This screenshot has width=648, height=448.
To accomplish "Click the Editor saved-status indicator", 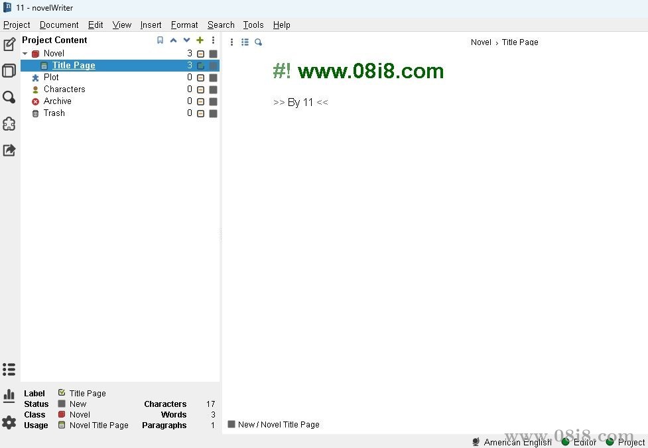I will pos(566,442).
